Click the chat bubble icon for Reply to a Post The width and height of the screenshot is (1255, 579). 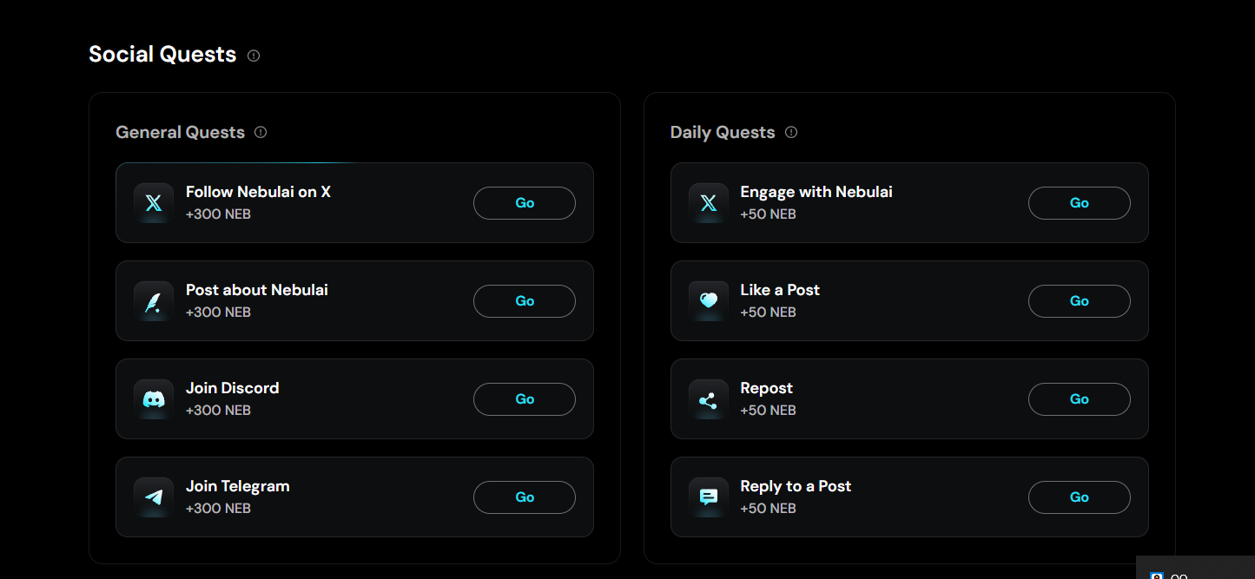pos(709,497)
